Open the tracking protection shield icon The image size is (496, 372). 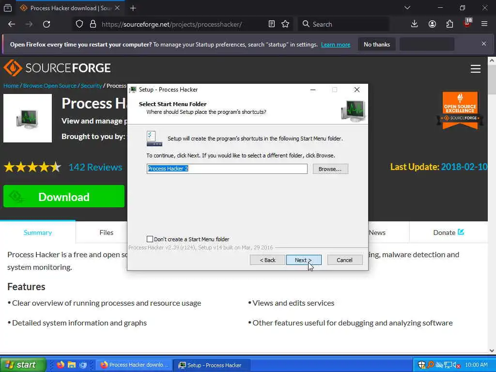pyautogui.click(x=79, y=24)
